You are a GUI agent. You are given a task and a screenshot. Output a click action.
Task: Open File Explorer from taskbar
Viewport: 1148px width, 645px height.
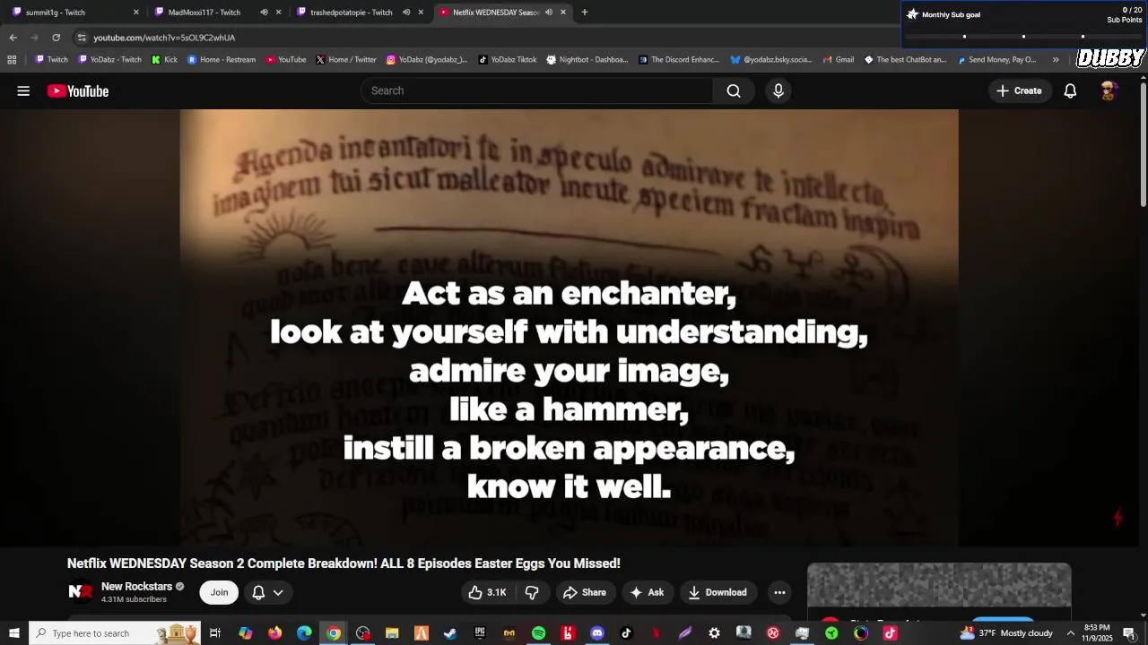click(392, 633)
